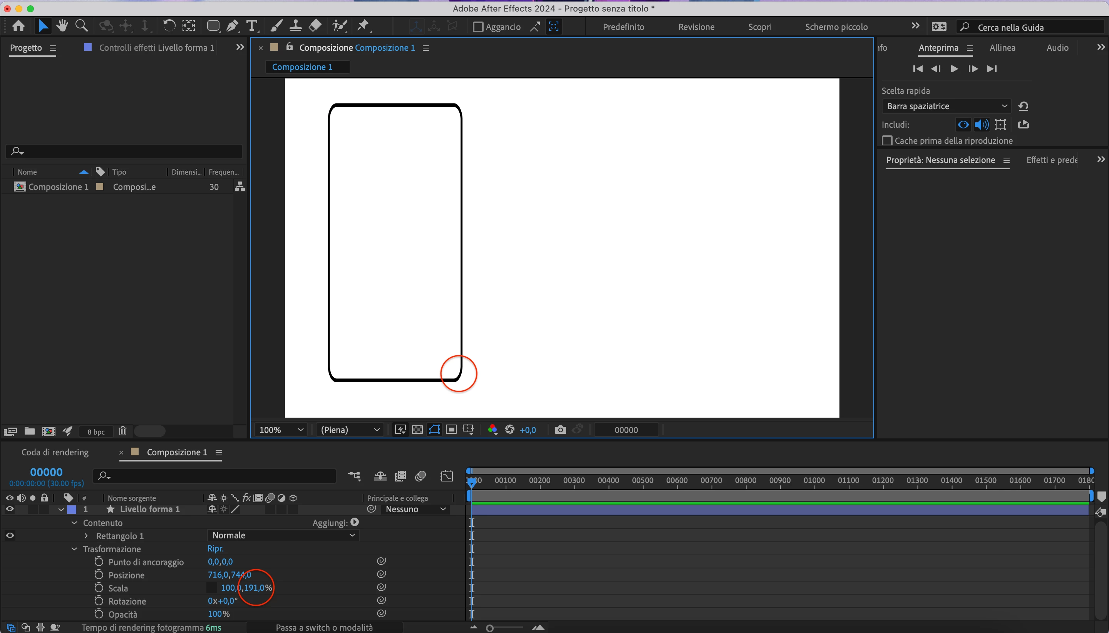Open the Coda di rendering tab

[55, 452]
